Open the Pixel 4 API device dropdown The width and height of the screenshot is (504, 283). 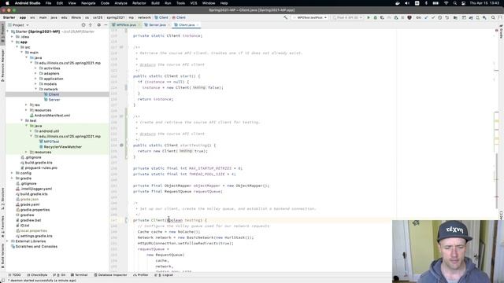click(348, 17)
